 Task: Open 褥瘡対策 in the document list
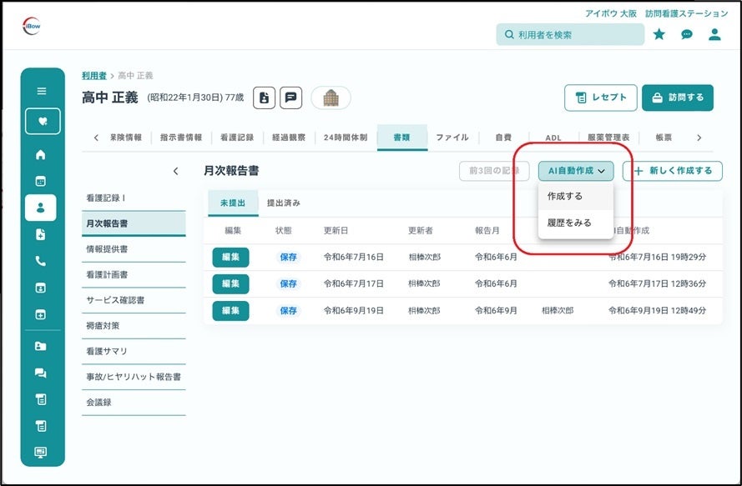[134, 326]
